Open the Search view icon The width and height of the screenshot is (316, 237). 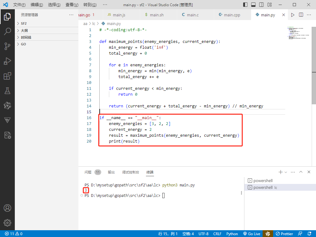pos(7,31)
